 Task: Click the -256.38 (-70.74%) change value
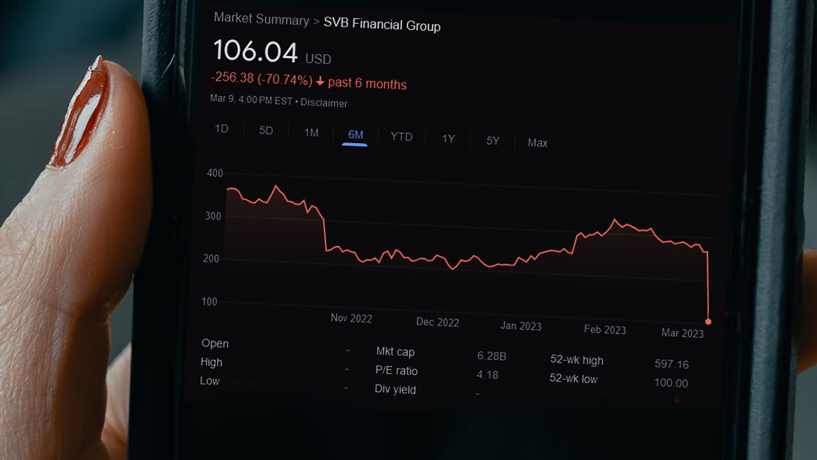262,80
